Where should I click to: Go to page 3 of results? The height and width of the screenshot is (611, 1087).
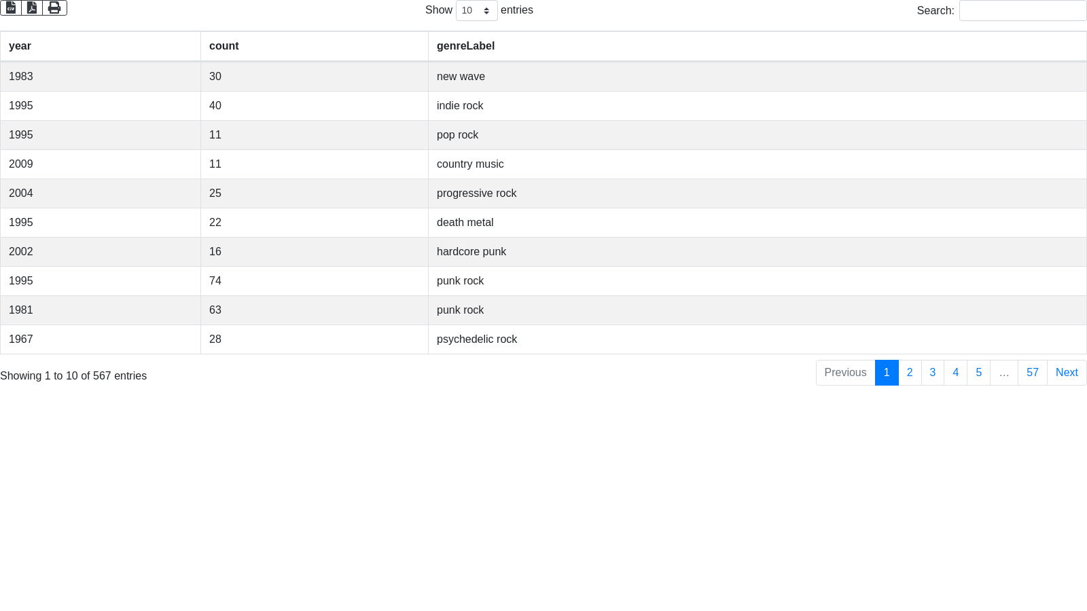point(933,373)
